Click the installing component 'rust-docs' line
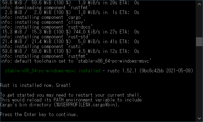The image size is (203, 122). coord(46,27)
